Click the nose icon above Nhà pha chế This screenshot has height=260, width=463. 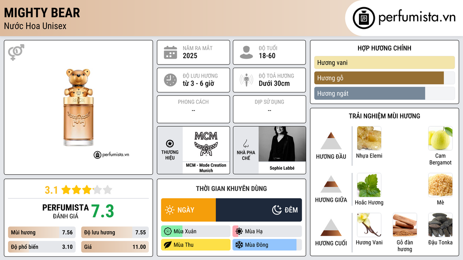(246, 144)
